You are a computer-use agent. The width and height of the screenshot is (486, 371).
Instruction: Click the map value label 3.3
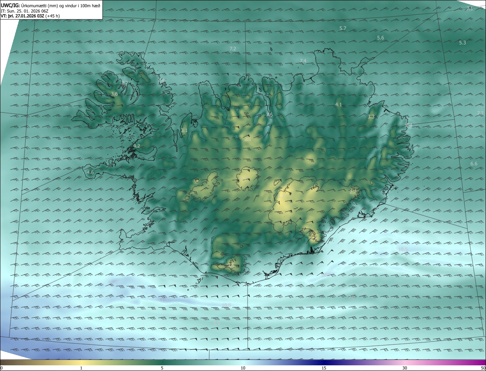point(371,117)
